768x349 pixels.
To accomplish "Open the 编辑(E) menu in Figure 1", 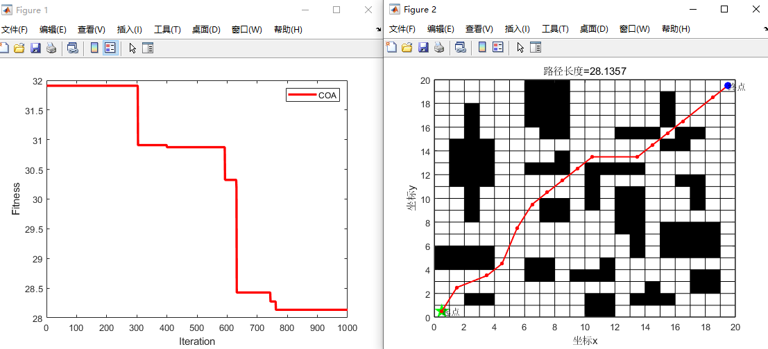I will pos(53,30).
